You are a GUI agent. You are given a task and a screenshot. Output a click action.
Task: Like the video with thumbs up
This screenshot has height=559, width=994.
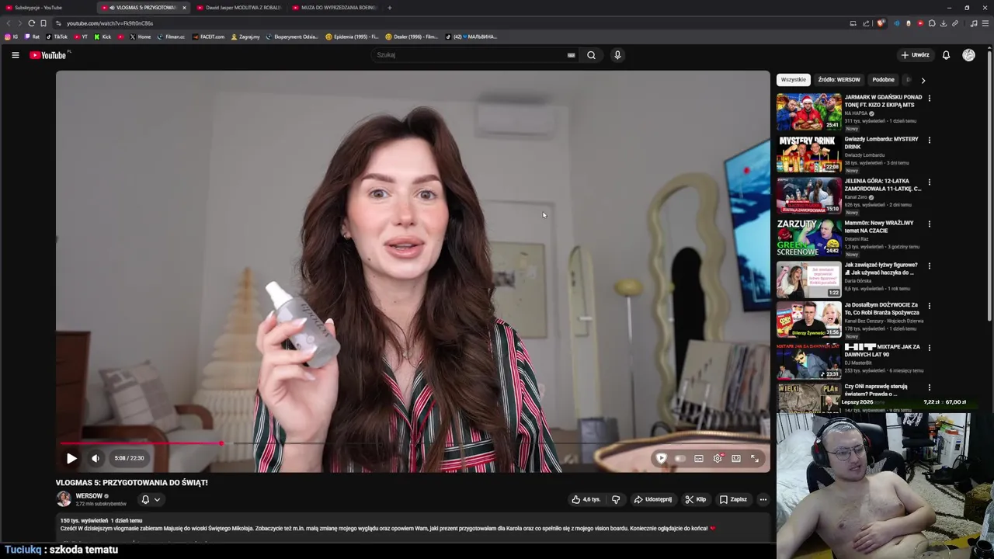pyautogui.click(x=586, y=499)
